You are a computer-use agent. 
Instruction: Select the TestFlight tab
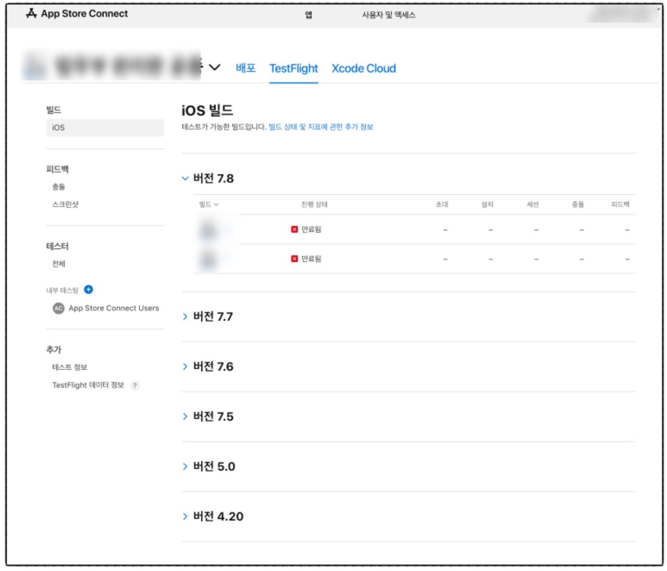coord(294,68)
